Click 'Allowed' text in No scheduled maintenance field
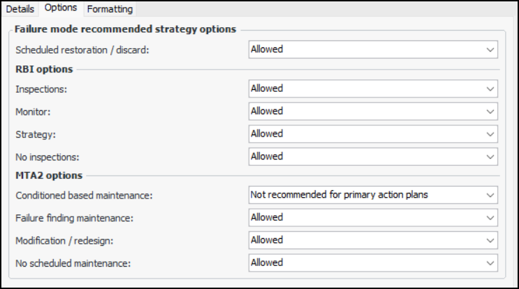The image size is (519, 289). coord(267,263)
